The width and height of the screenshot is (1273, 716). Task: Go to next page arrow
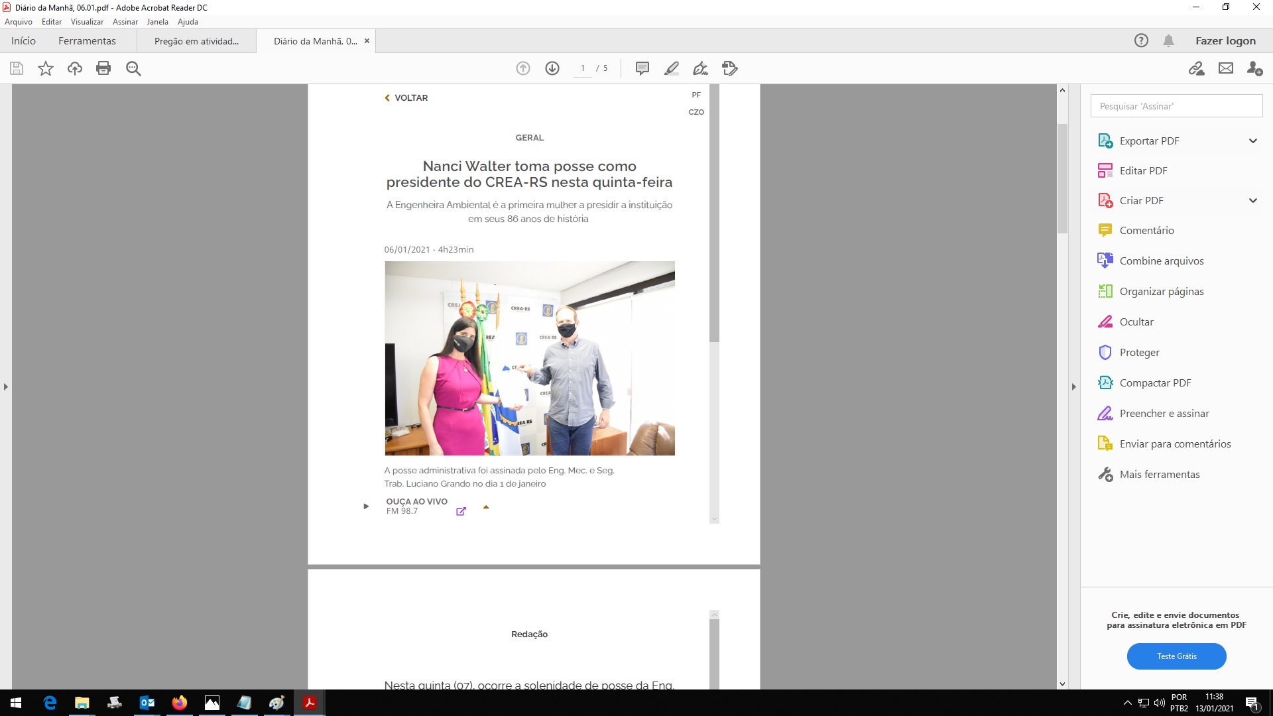pyautogui.click(x=552, y=68)
